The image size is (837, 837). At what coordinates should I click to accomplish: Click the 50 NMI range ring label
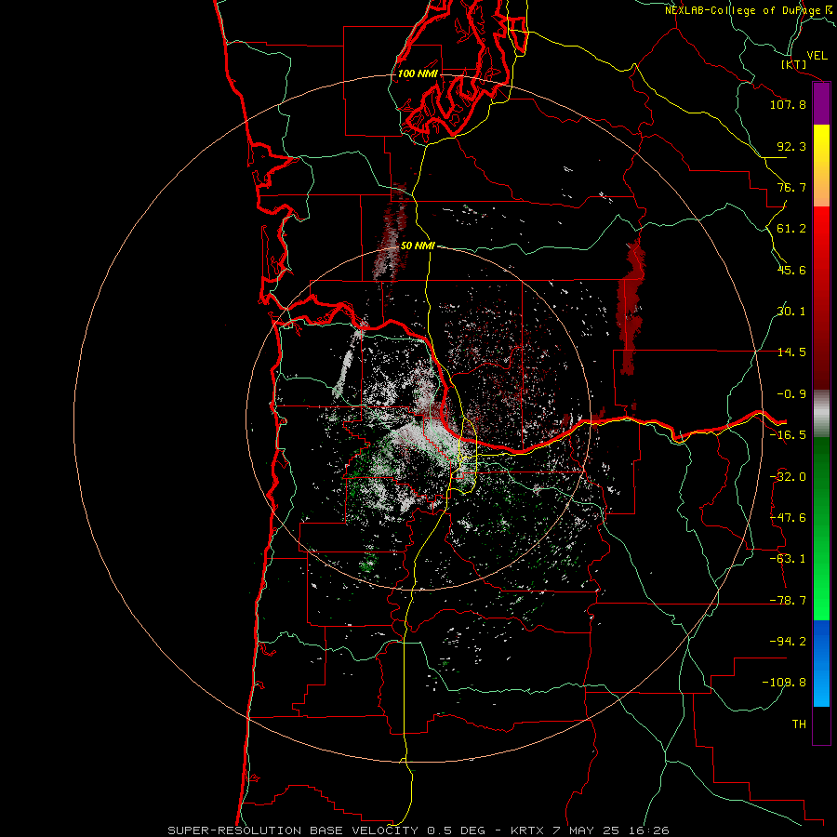pyautogui.click(x=418, y=246)
